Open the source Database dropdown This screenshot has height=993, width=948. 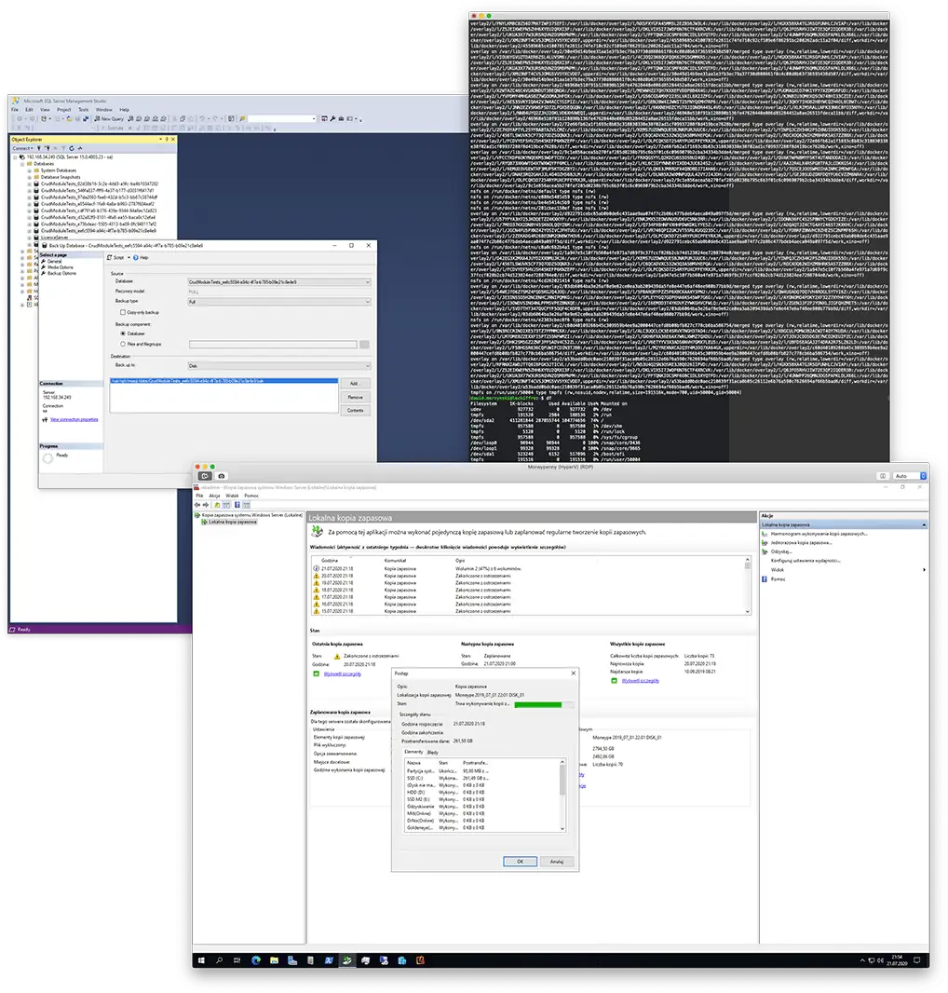[279, 282]
